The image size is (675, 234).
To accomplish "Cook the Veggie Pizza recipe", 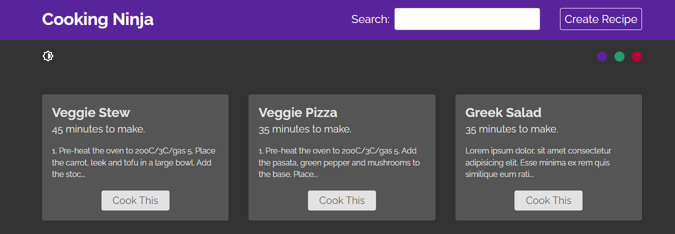I will pos(342,200).
